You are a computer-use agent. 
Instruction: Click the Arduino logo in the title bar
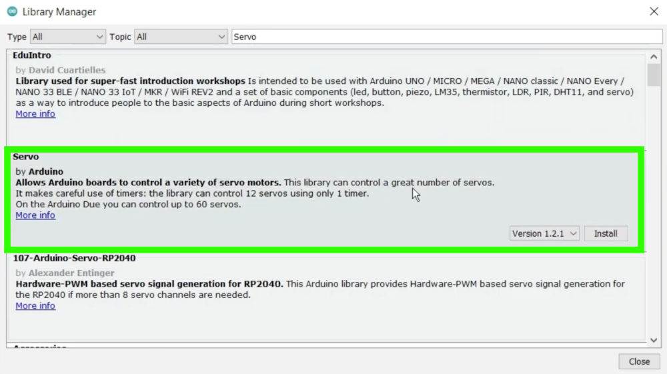(x=12, y=11)
